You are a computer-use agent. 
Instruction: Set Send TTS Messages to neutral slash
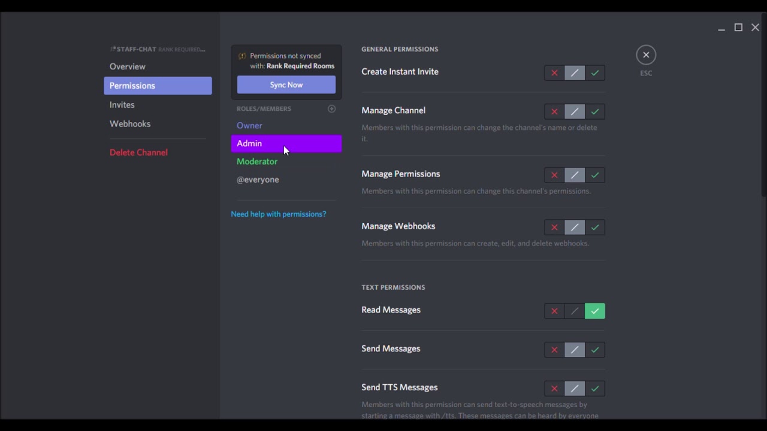tap(575, 389)
